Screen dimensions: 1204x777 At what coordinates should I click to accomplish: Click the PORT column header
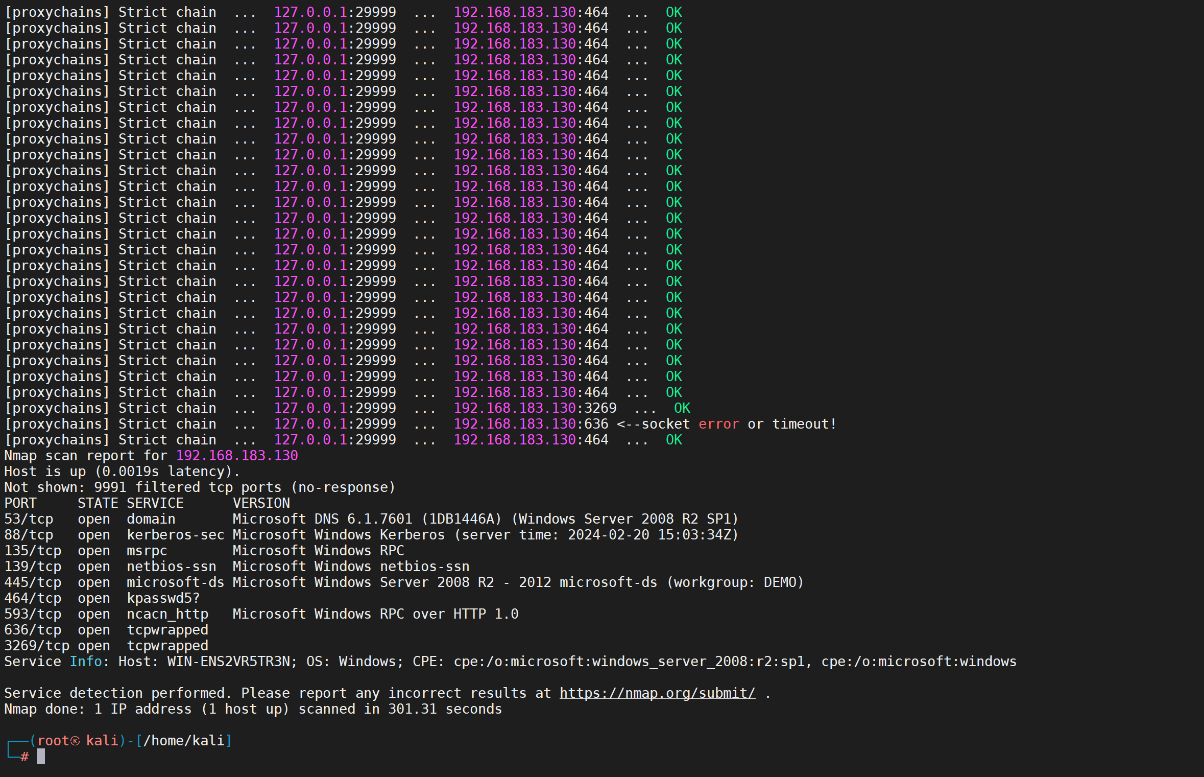tap(20, 503)
